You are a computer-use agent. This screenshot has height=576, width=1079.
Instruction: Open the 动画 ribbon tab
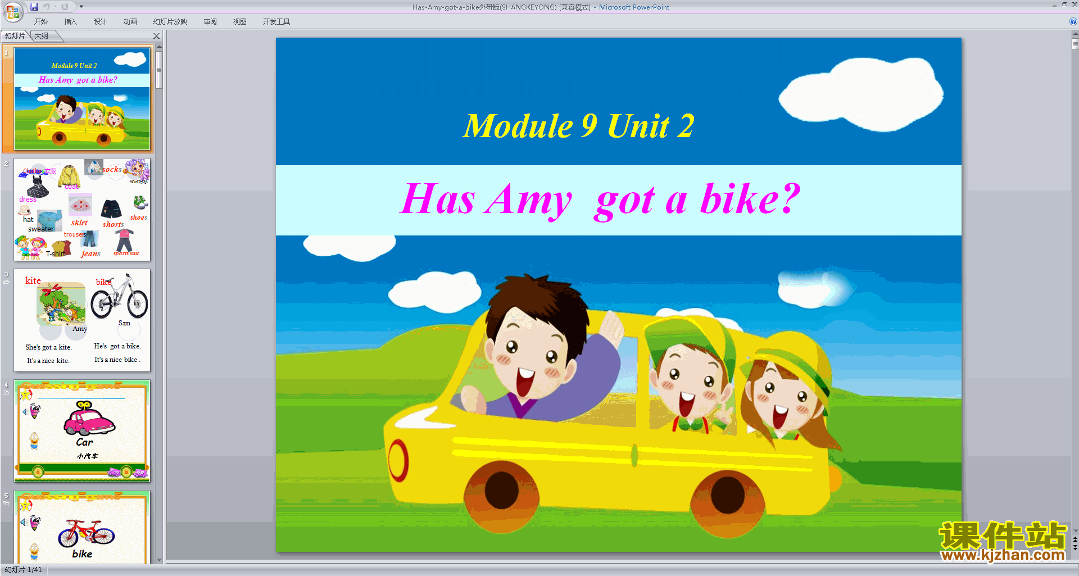tap(130, 22)
